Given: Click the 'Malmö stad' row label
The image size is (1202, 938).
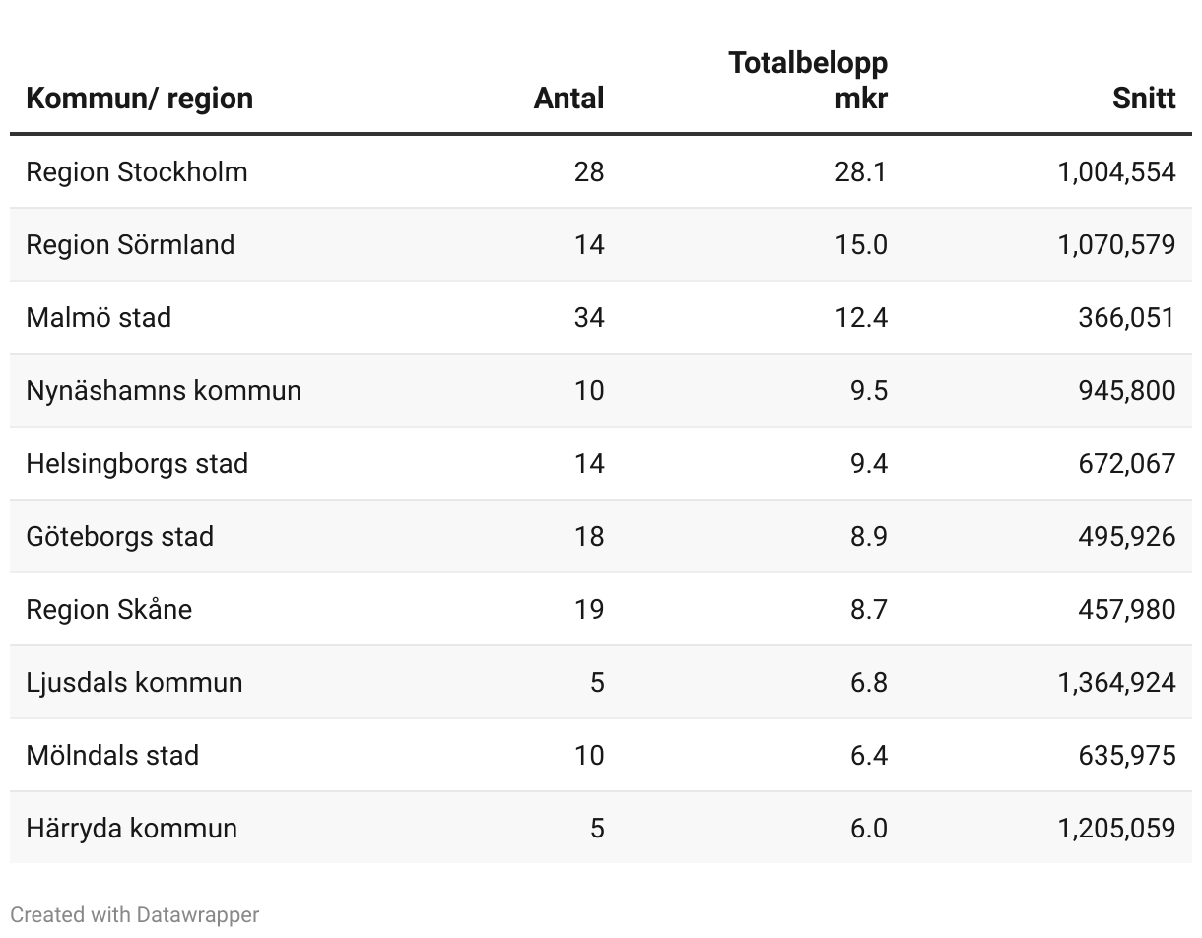Looking at the screenshot, I should [99, 318].
